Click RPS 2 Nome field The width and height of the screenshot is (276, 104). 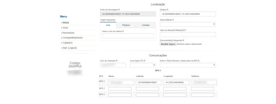point(120,89)
